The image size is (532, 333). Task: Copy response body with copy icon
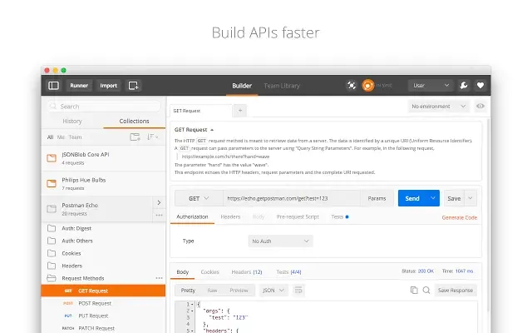click(x=414, y=291)
